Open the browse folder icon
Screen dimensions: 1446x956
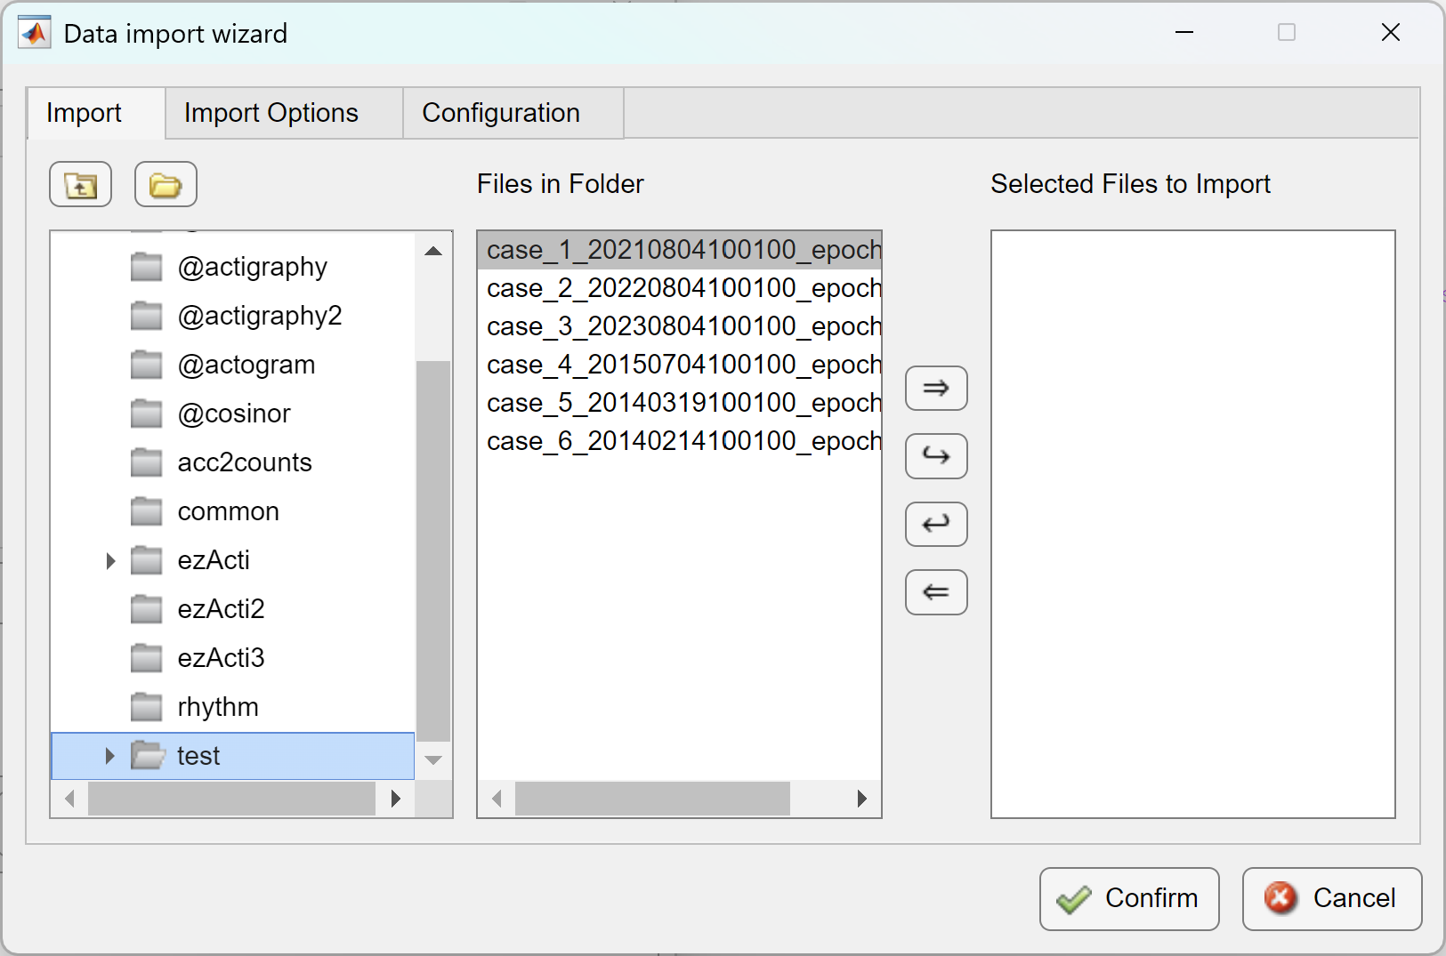click(x=165, y=184)
